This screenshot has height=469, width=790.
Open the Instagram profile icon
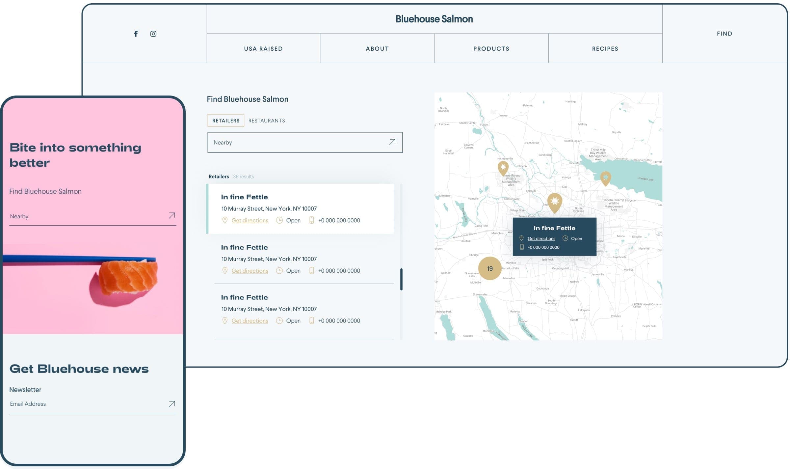(153, 34)
